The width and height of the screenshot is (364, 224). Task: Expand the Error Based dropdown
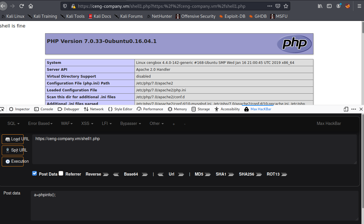coord(40,123)
